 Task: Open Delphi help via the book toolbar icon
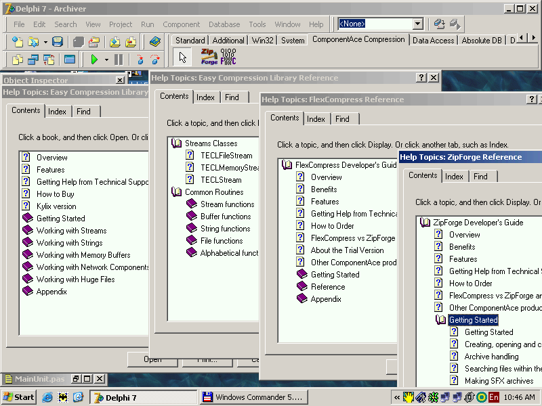[154, 41]
